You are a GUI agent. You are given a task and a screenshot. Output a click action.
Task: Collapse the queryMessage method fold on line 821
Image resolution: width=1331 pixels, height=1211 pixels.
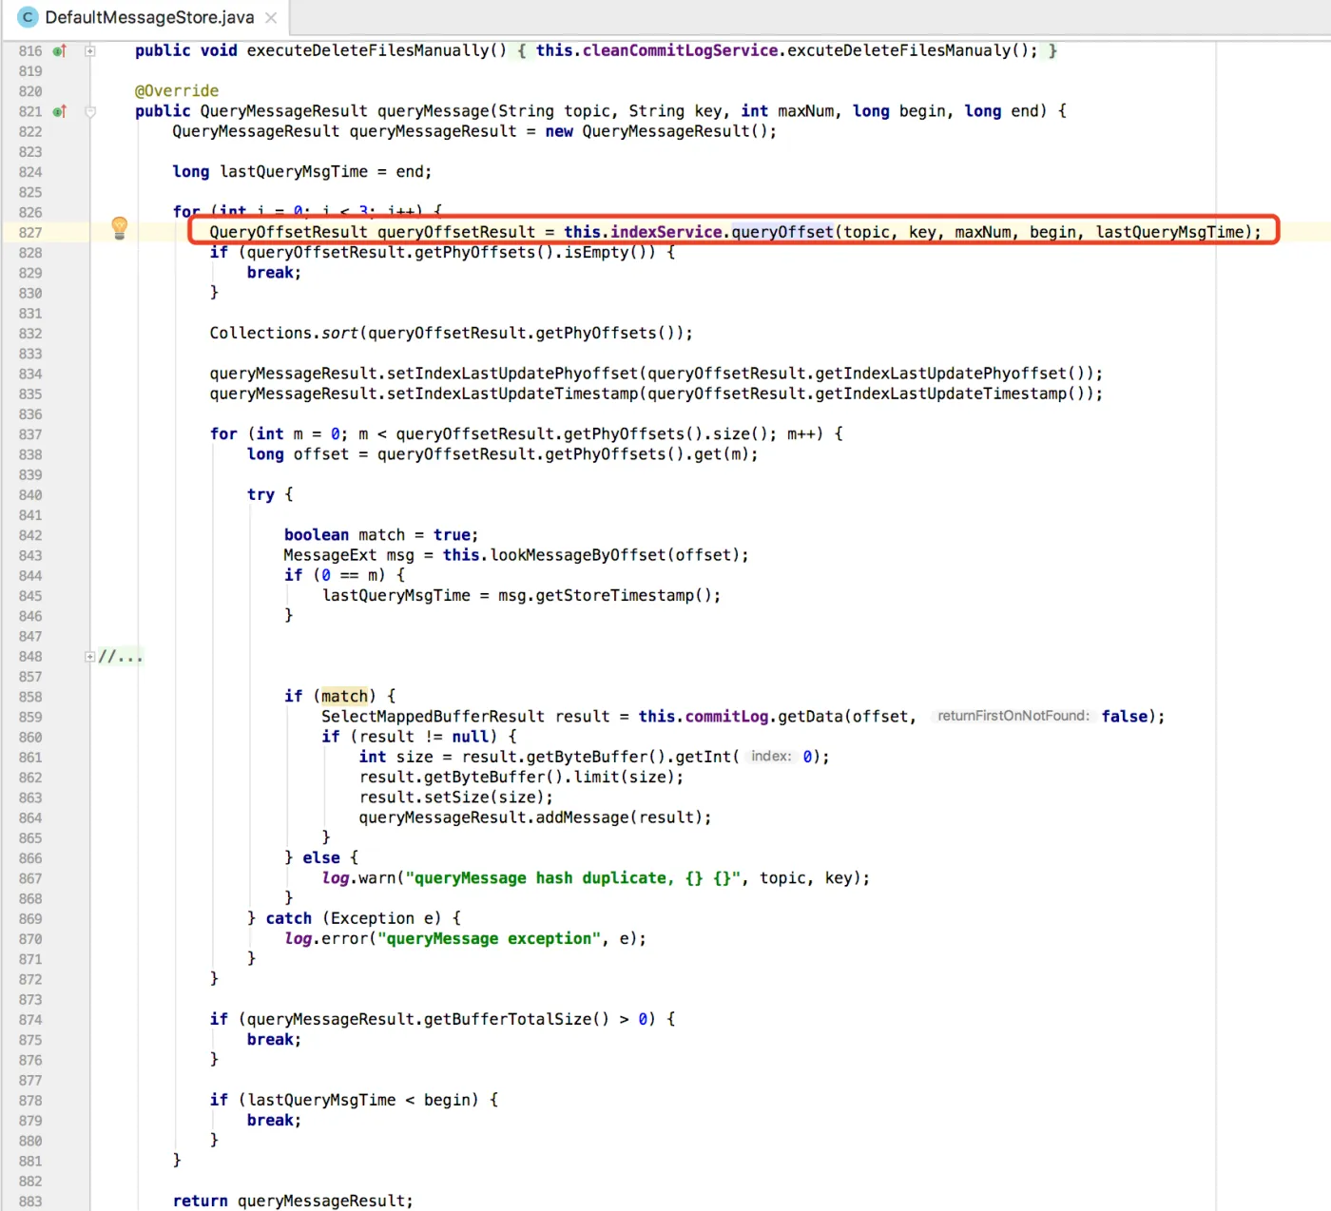tap(90, 111)
